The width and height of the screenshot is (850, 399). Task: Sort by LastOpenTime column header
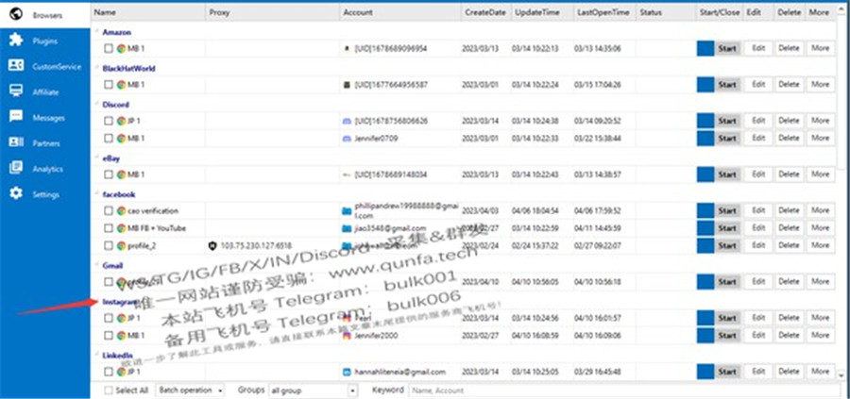click(x=604, y=12)
